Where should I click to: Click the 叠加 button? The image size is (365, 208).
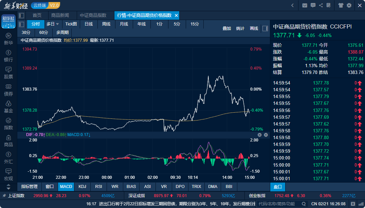227,29
